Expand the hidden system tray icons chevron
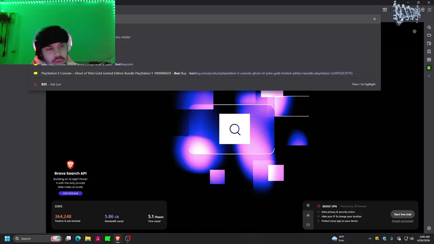 [x=370, y=239]
